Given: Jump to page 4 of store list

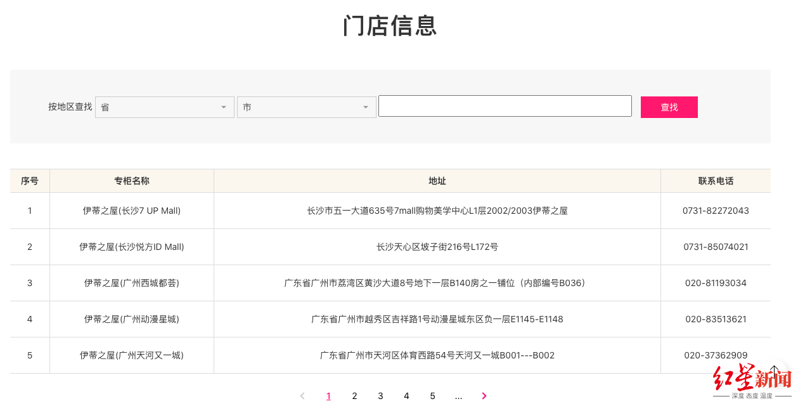Looking at the screenshot, I should (406, 396).
